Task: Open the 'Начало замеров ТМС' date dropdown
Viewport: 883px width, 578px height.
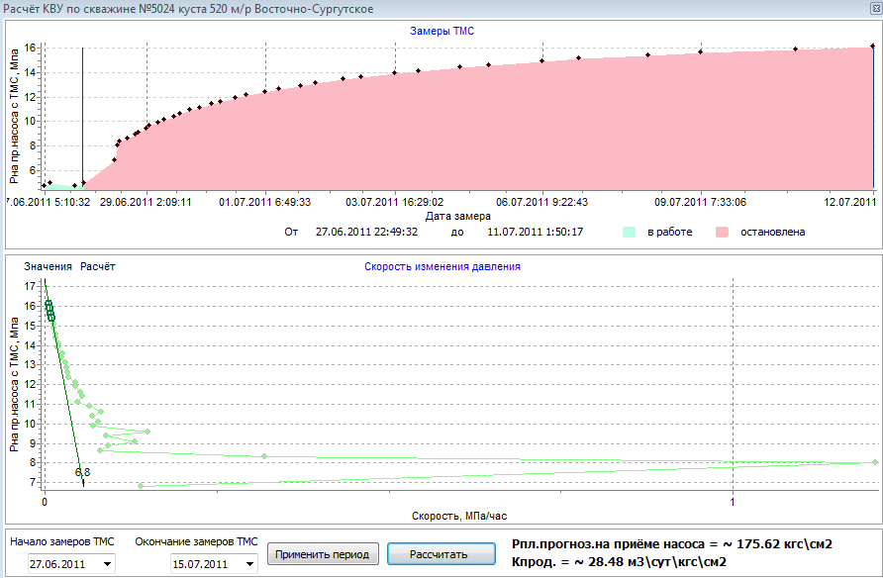Action: 108,564
